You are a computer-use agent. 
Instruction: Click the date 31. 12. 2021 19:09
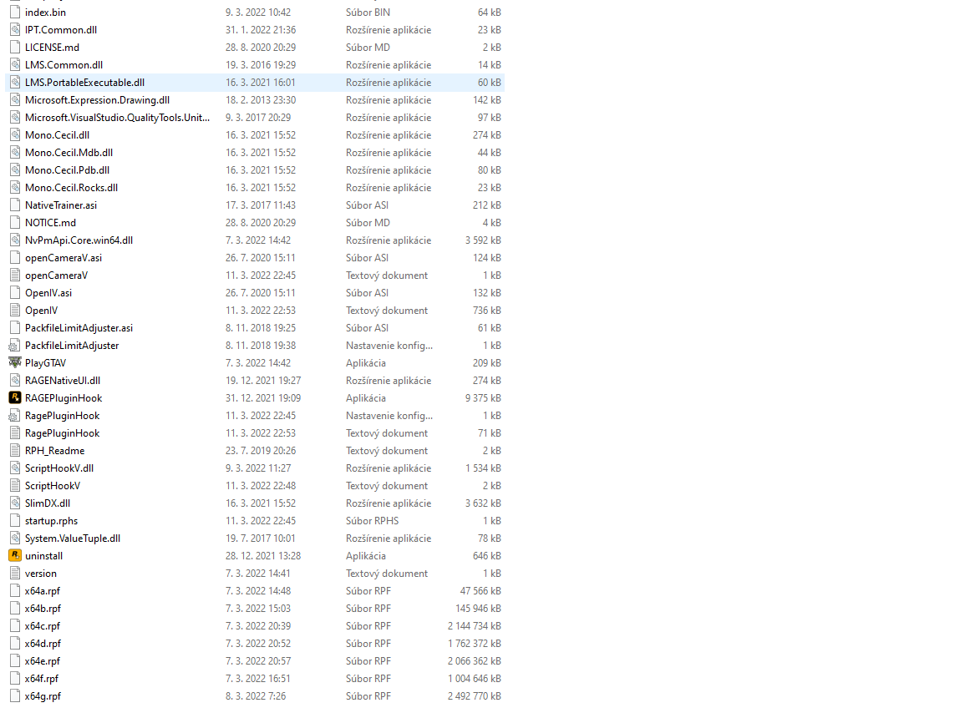pos(263,397)
